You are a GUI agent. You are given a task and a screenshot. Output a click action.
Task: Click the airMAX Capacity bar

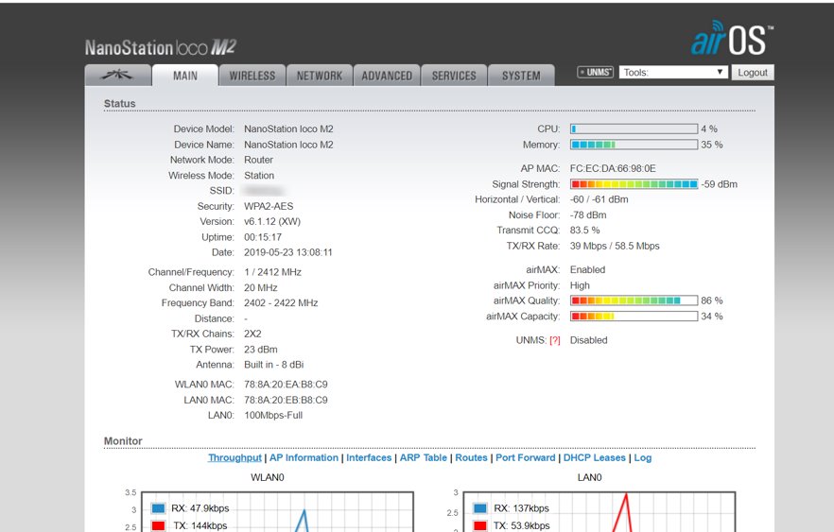click(x=634, y=317)
